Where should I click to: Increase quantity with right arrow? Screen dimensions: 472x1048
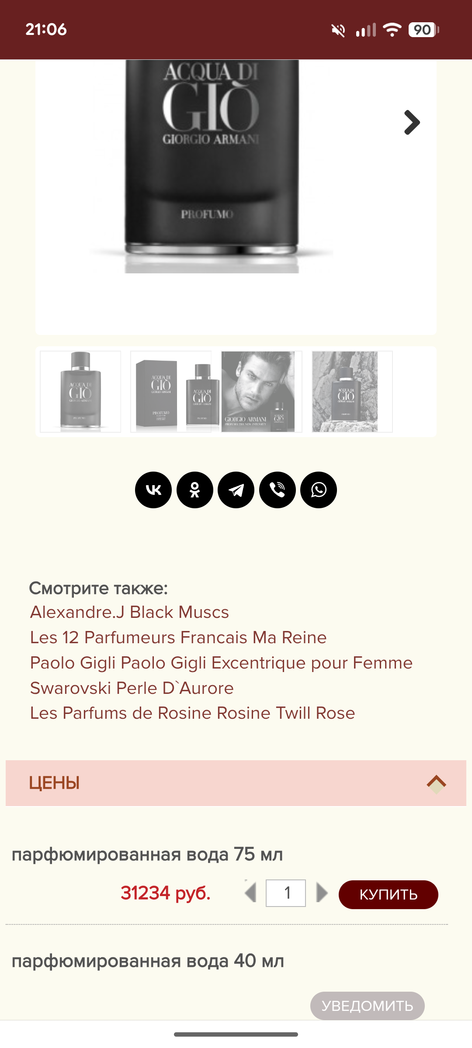[322, 892]
